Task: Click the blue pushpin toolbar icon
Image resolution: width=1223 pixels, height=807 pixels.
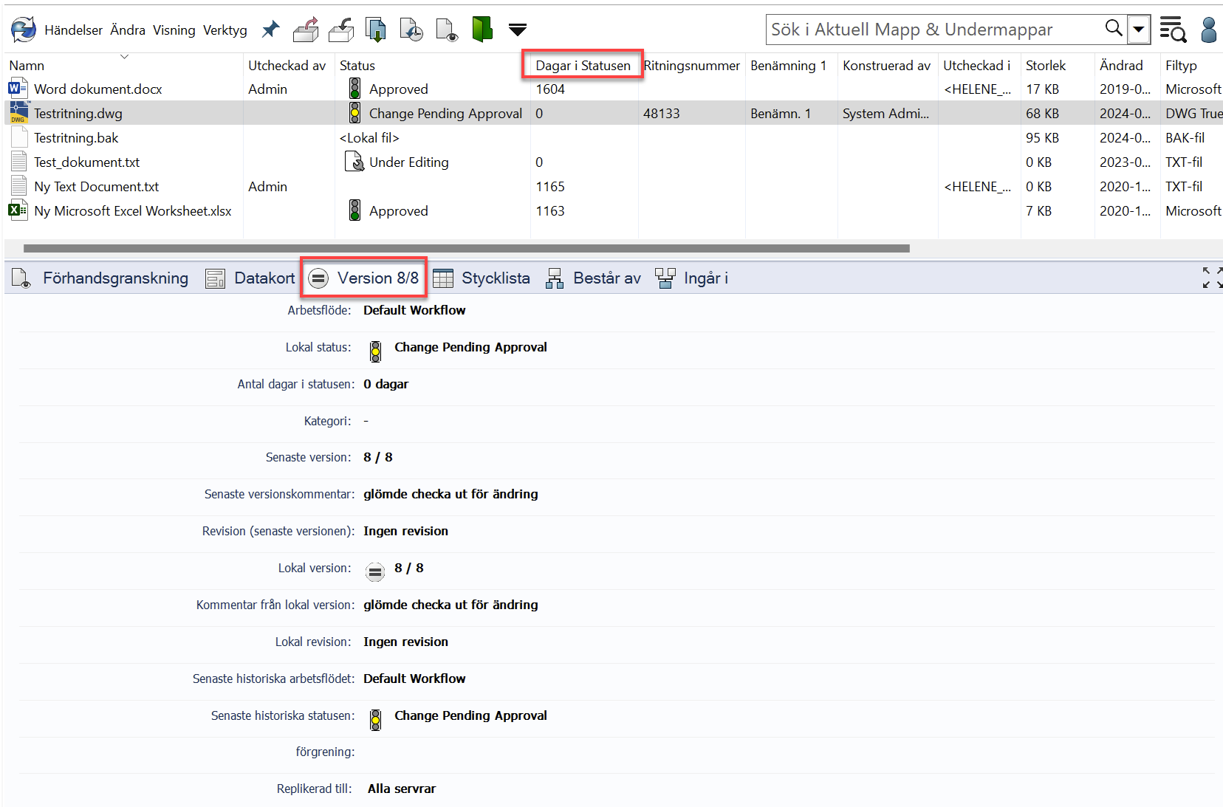Action: pos(271,30)
